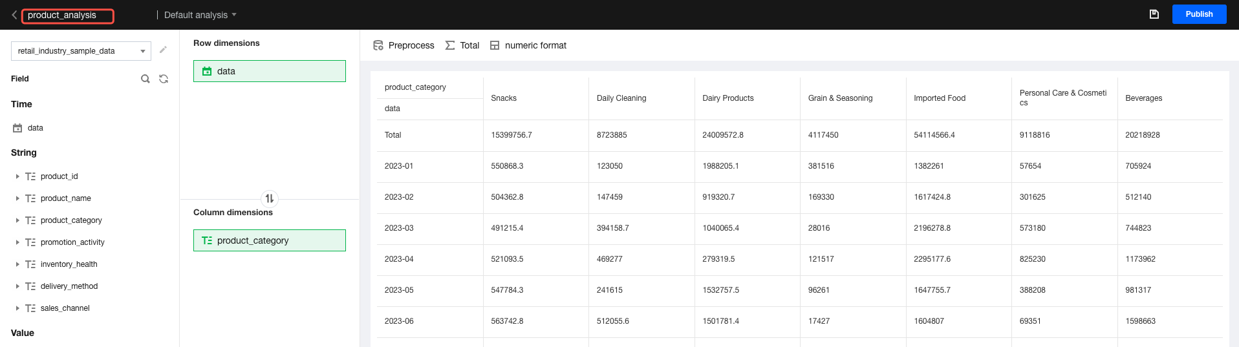Click product_category label in table corner
This screenshot has width=1239, height=347.
415,87
